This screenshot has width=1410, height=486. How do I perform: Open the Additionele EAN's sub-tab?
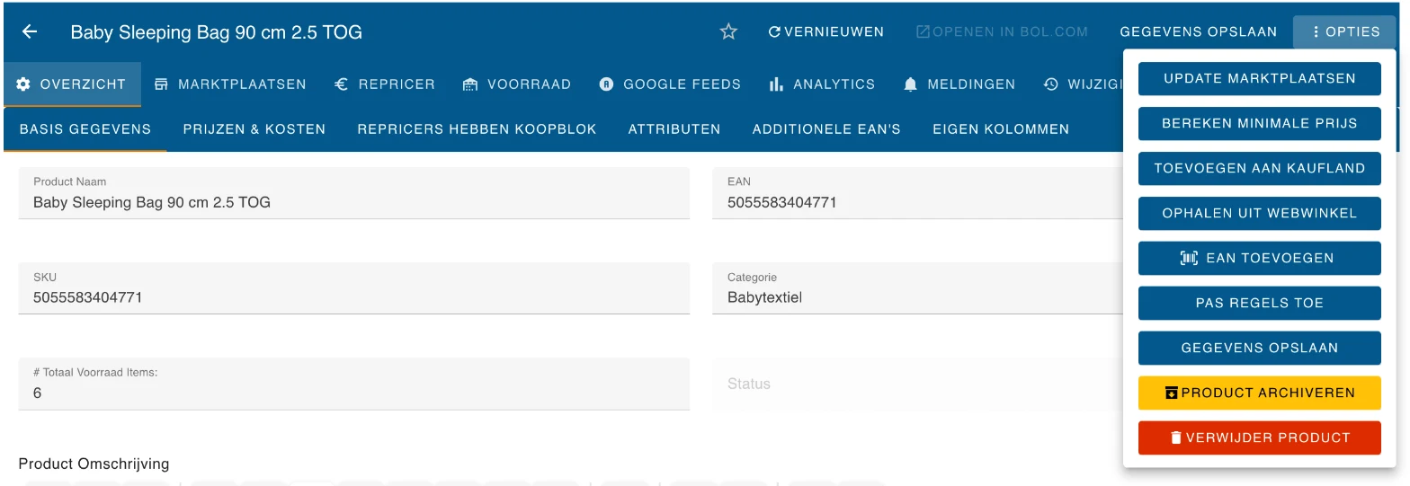coord(826,129)
